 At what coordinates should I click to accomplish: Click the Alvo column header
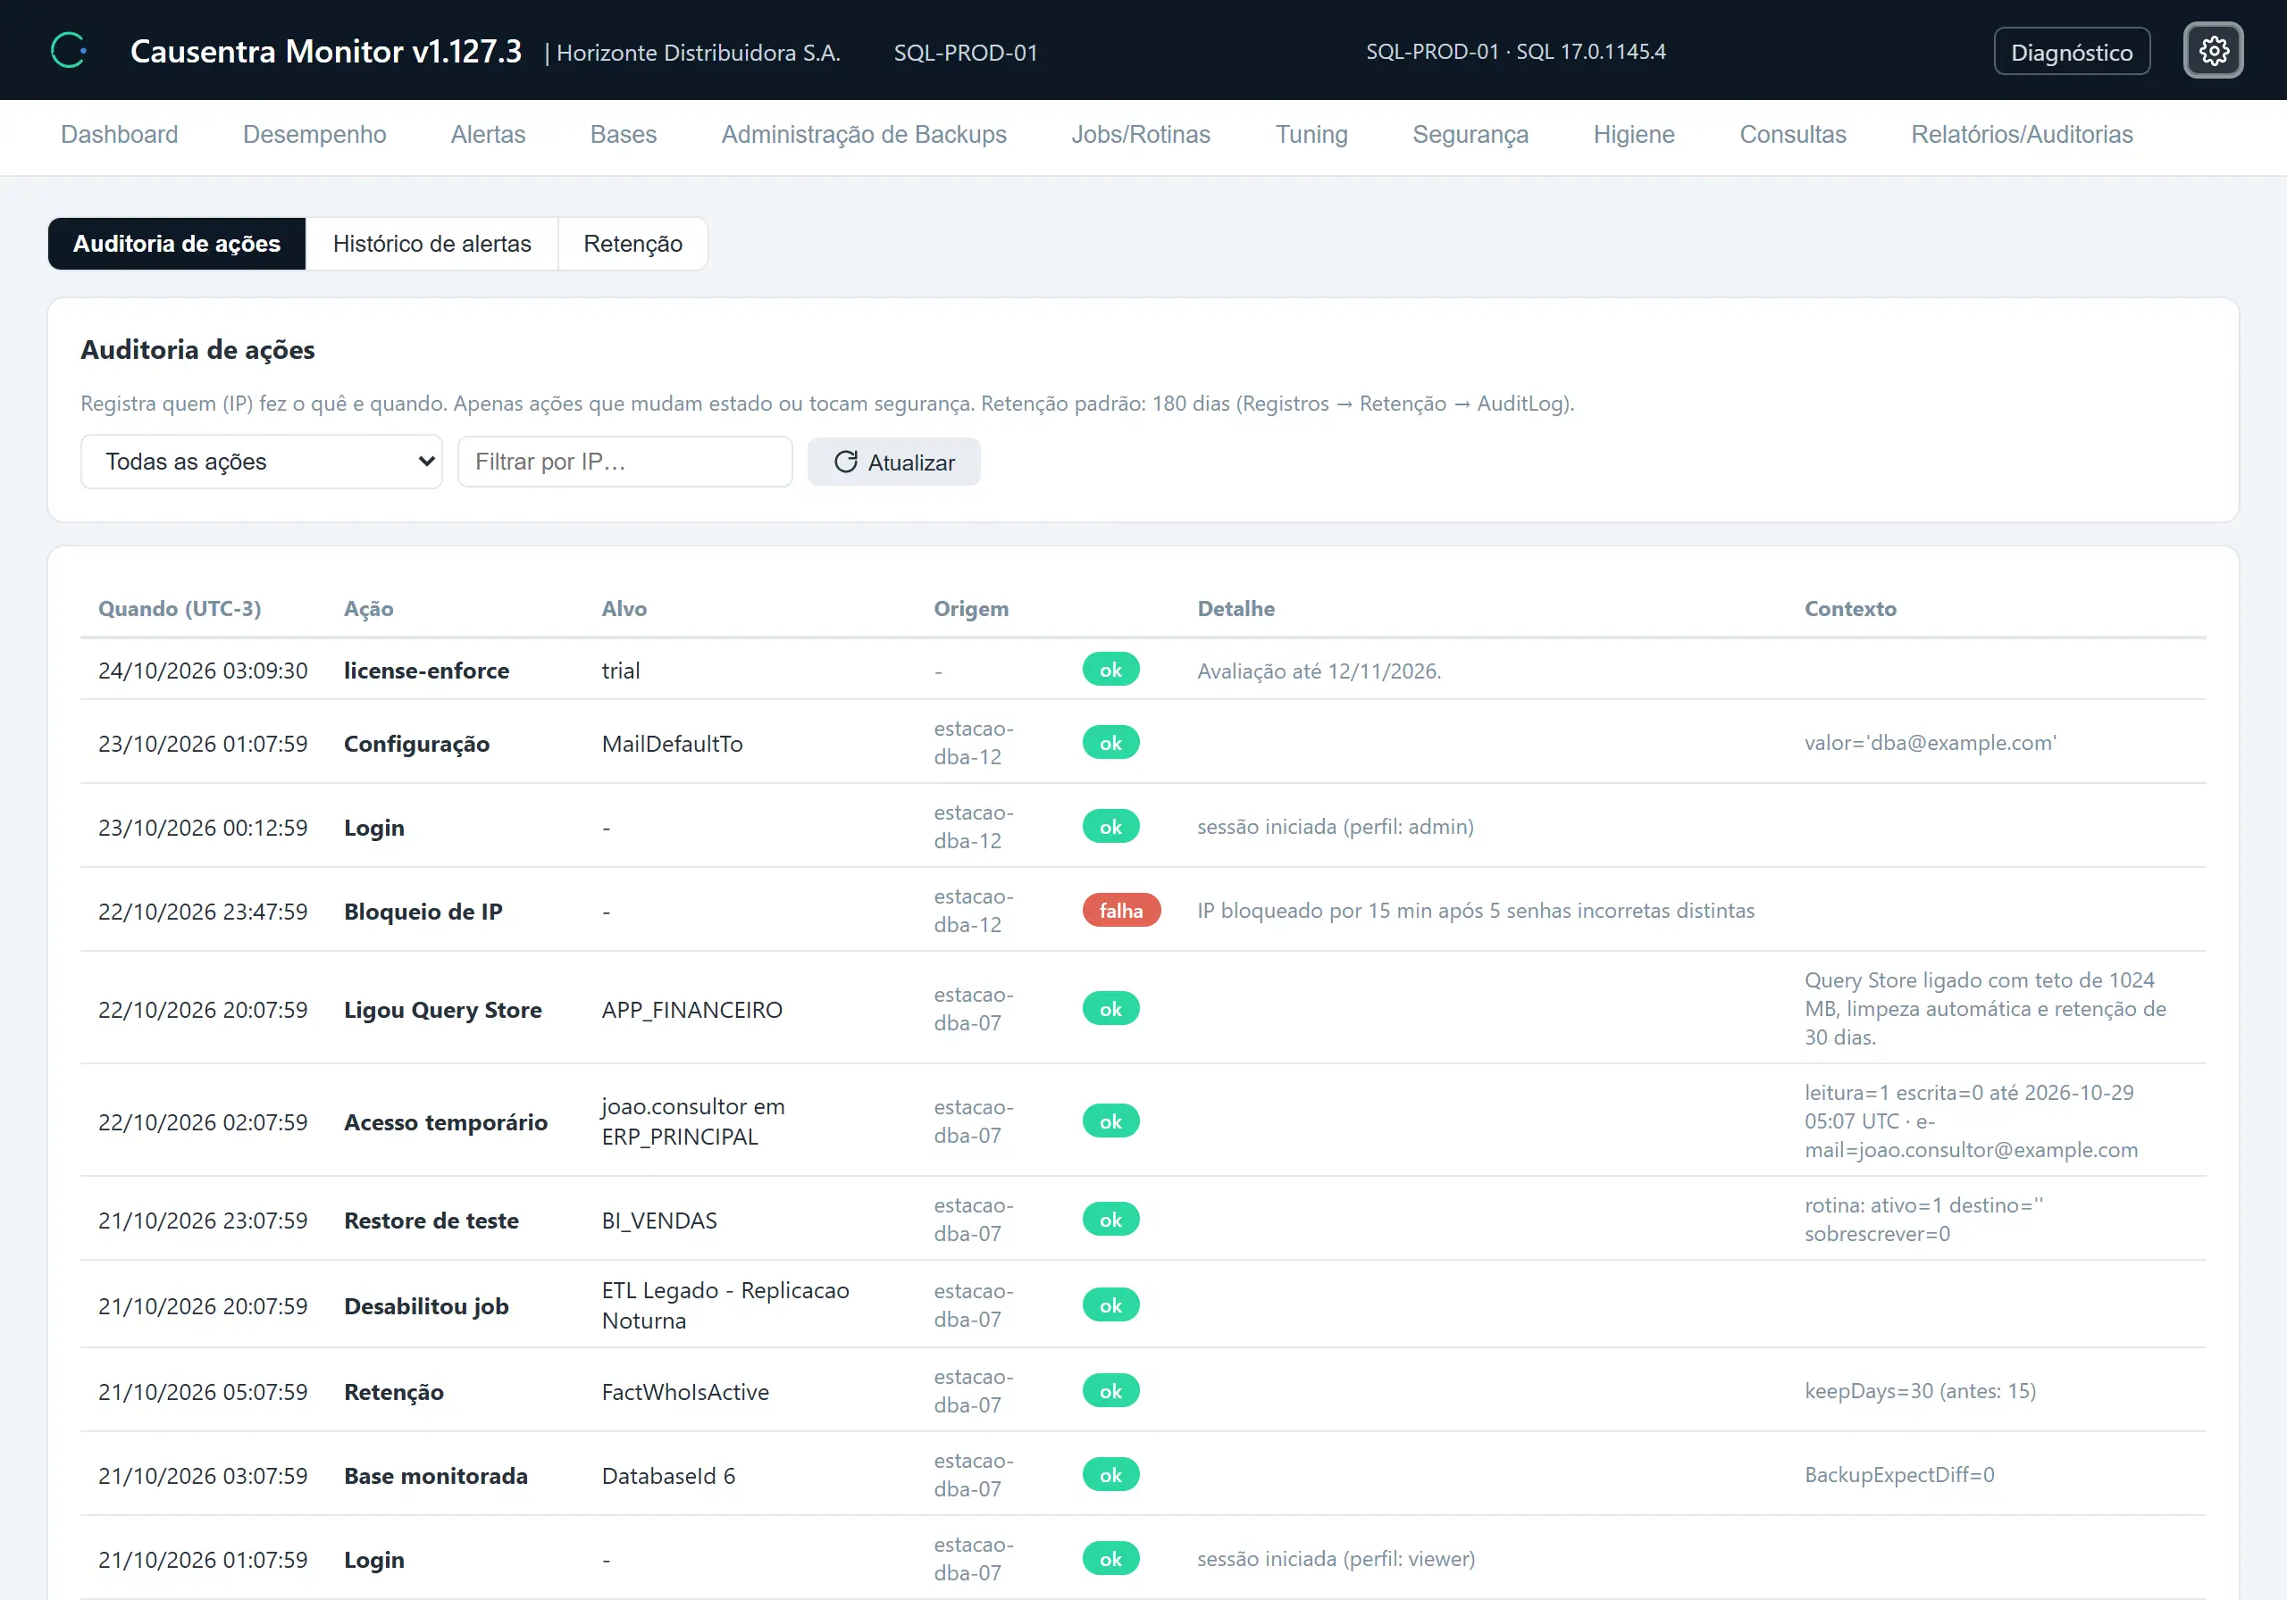coord(624,608)
